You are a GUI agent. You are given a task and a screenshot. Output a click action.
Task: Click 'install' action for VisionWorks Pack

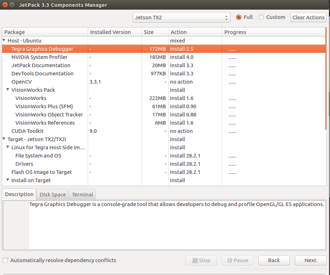pyautogui.click(x=178, y=90)
